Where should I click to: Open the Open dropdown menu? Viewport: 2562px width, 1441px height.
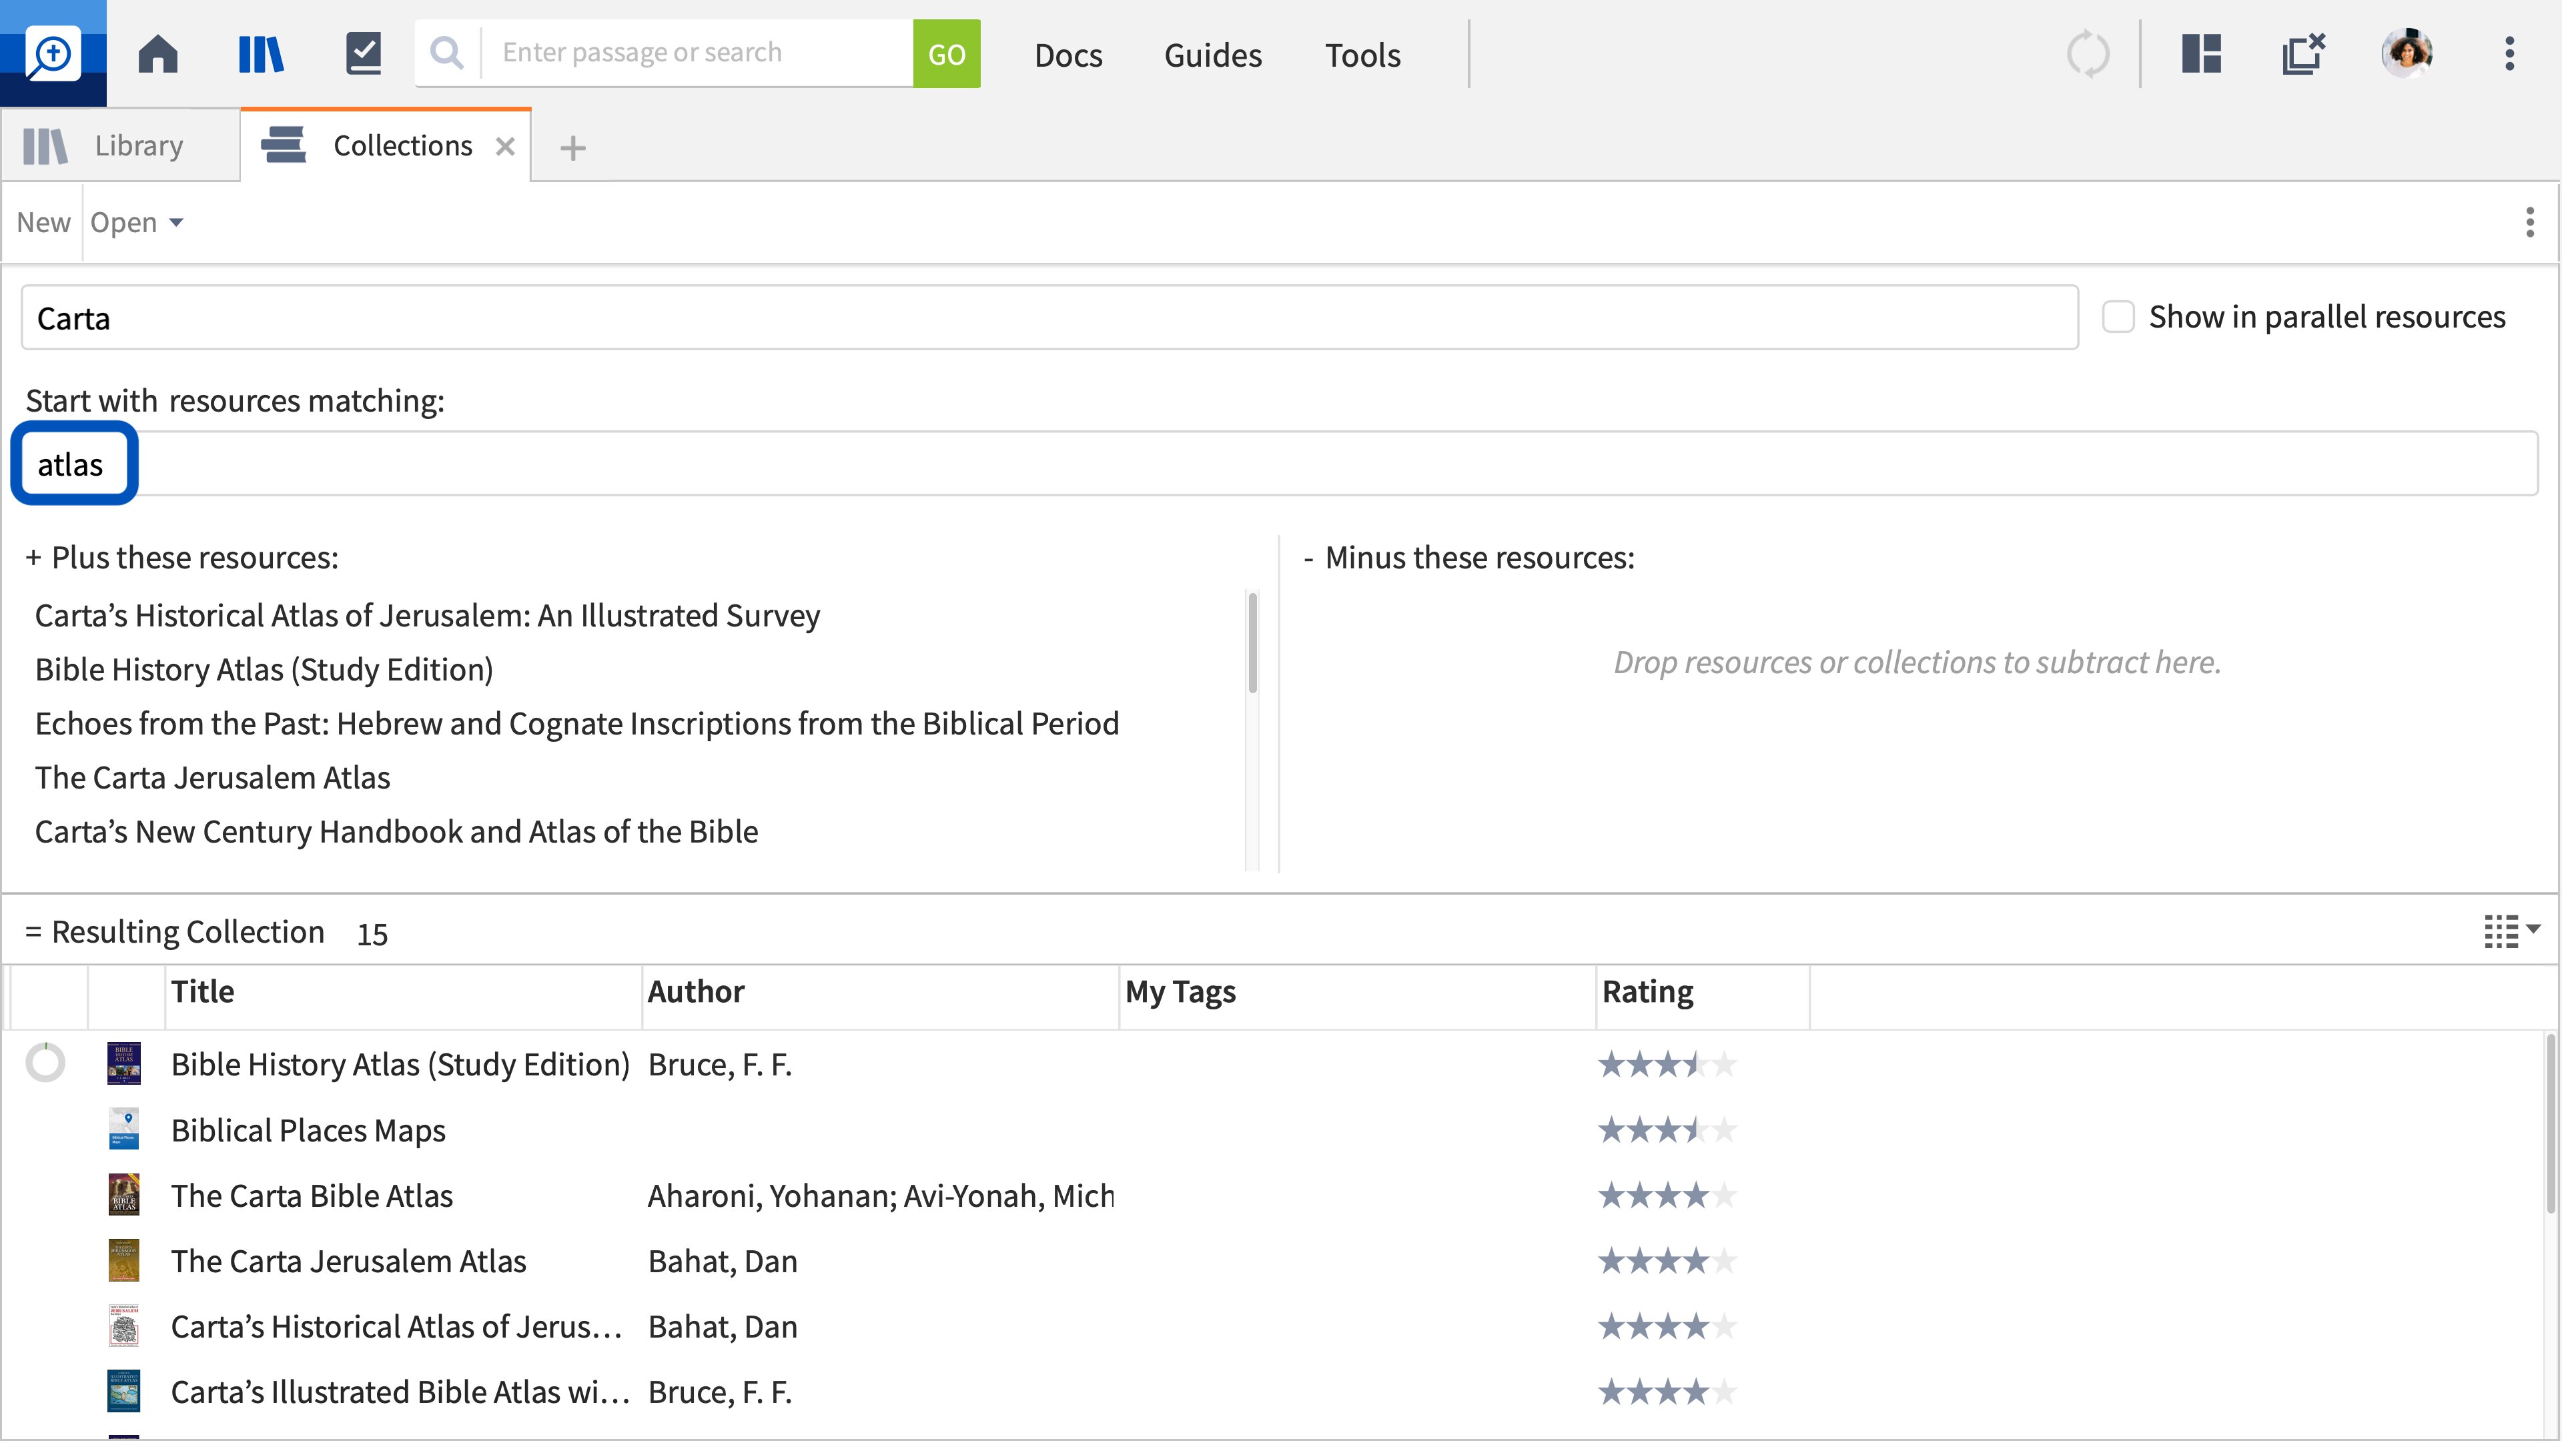[x=137, y=221]
